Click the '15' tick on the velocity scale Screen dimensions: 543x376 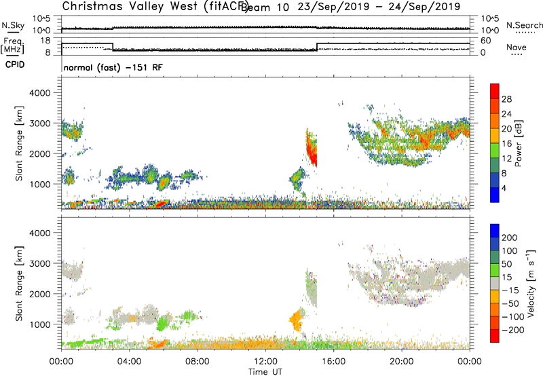click(x=506, y=278)
